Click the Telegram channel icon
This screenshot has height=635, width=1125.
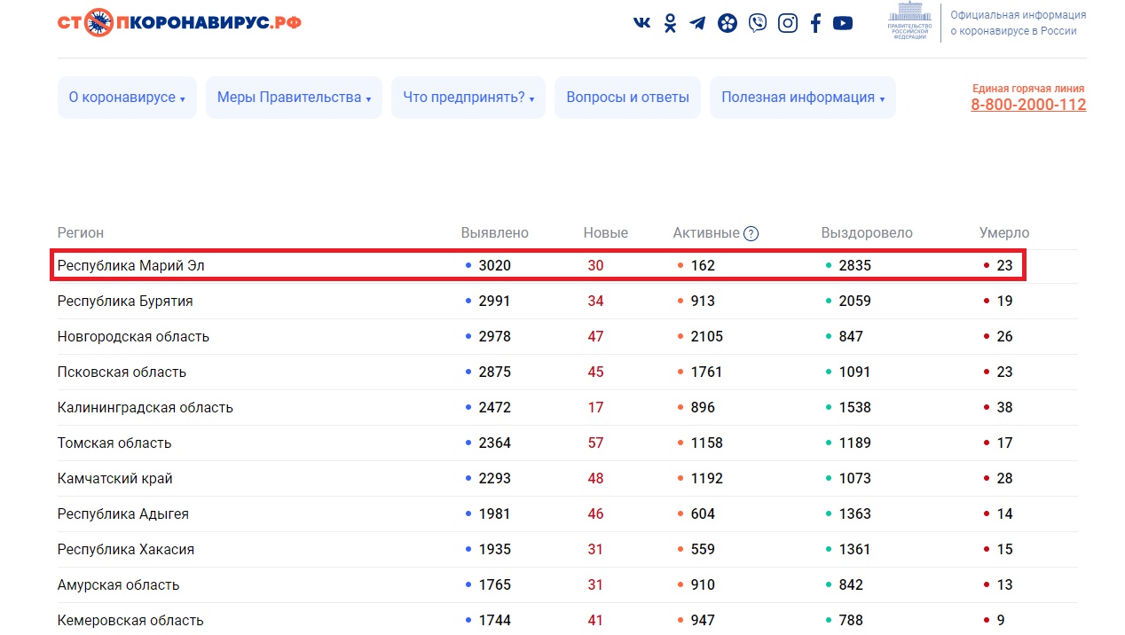[x=697, y=23]
